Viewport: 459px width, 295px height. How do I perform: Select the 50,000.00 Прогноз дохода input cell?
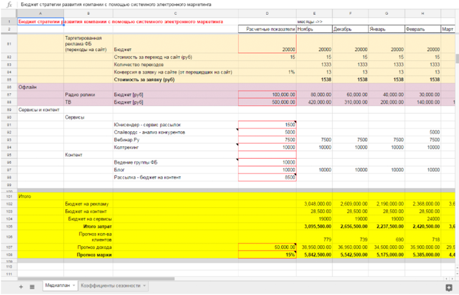click(x=267, y=247)
